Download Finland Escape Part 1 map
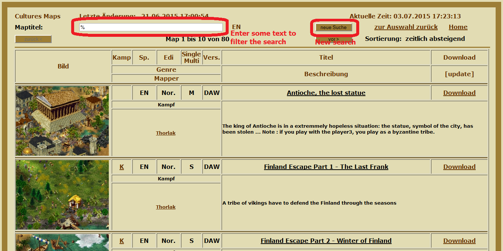 coord(459,167)
